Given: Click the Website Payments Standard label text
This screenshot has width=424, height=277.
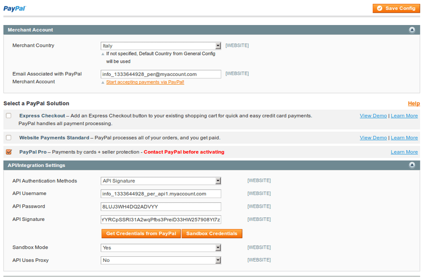Looking at the screenshot, I should [x=54, y=137].
